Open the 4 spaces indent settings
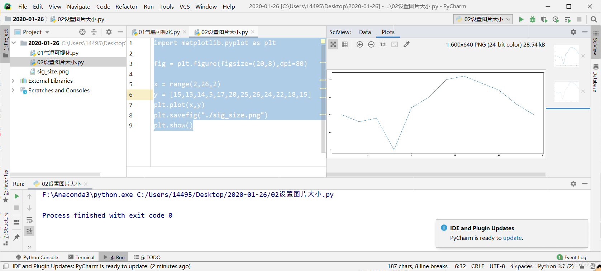 [521, 266]
